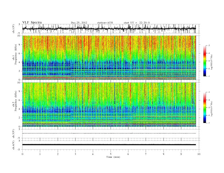Click the time axis tick label '0'
Image resolution: width=224 pixels, height=173 pixels.
point(22,154)
